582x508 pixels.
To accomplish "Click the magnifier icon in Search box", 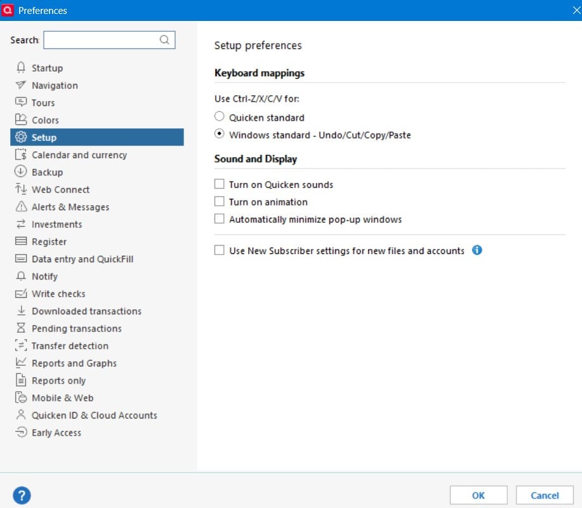I will point(164,40).
